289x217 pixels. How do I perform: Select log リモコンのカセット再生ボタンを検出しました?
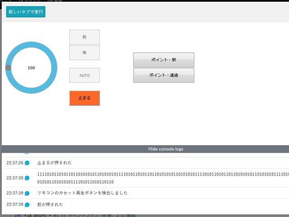point(82,193)
